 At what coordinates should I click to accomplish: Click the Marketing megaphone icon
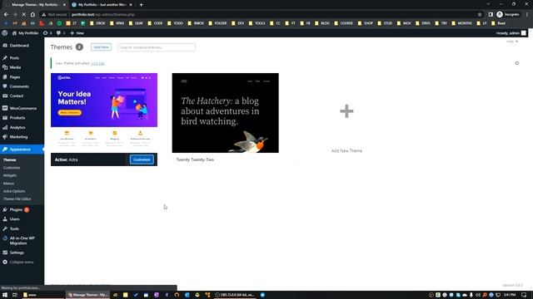click(5, 137)
